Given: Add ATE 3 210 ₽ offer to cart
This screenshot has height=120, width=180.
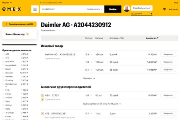Looking at the screenshot, I should coord(168,113).
